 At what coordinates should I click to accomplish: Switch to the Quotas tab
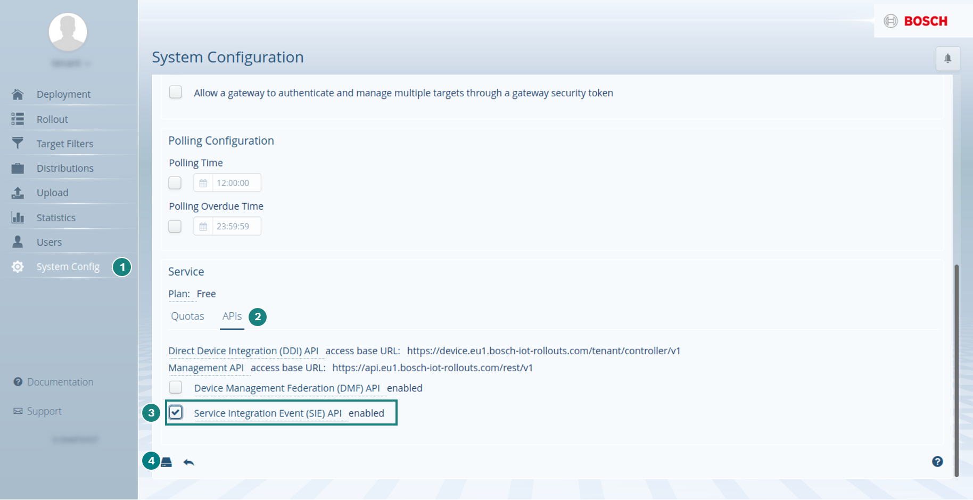tap(187, 316)
